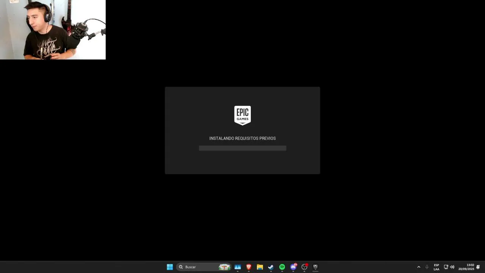This screenshot has height=273, width=485.
Task: Open the Windows Start menu
Action: click(170, 267)
